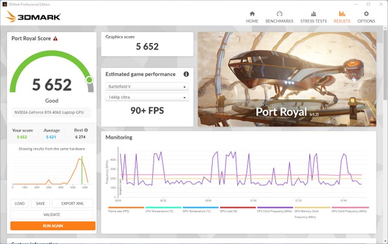Click the 90+ FPS estimate text

click(x=147, y=111)
